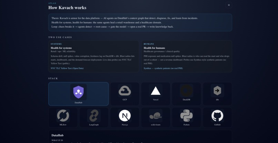Click the Thesis line in the summary box
The width and height of the screenshot is (278, 143).
[125, 18]
